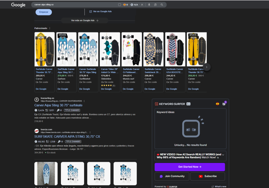Click into the search field with carver query
The width and height of the screenshot is (269, 188).
click(74, 5)
